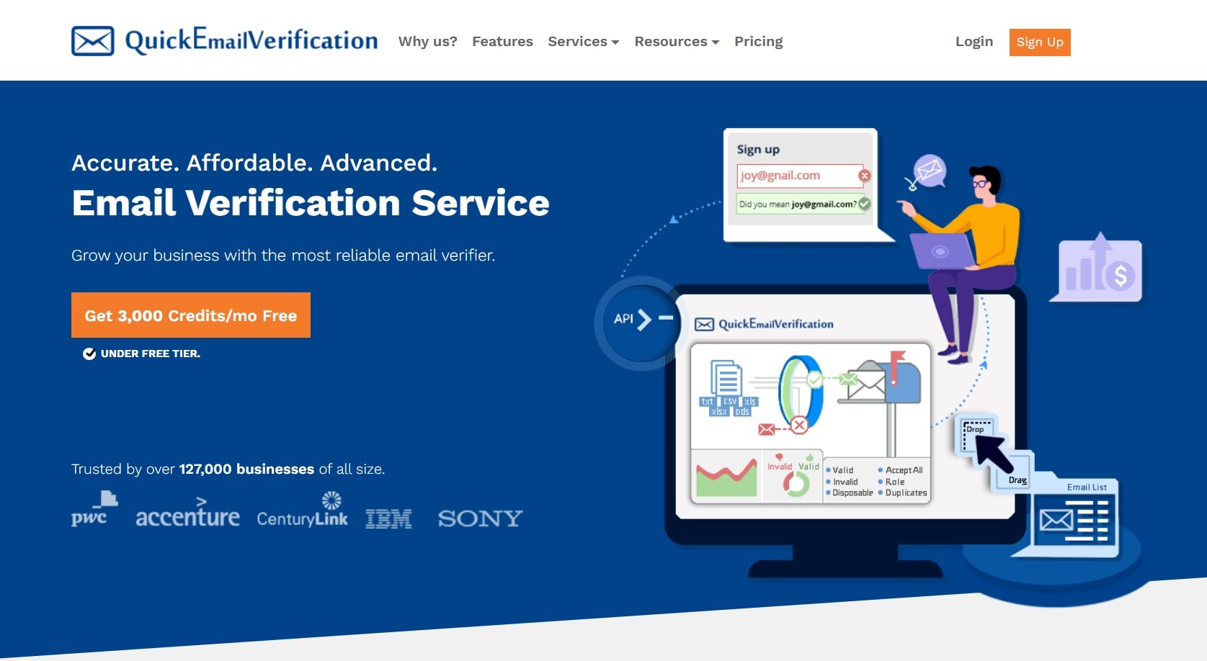Click the red-green area chart thumbnail
The image size is (1207, 661).
tap(726, 476)
